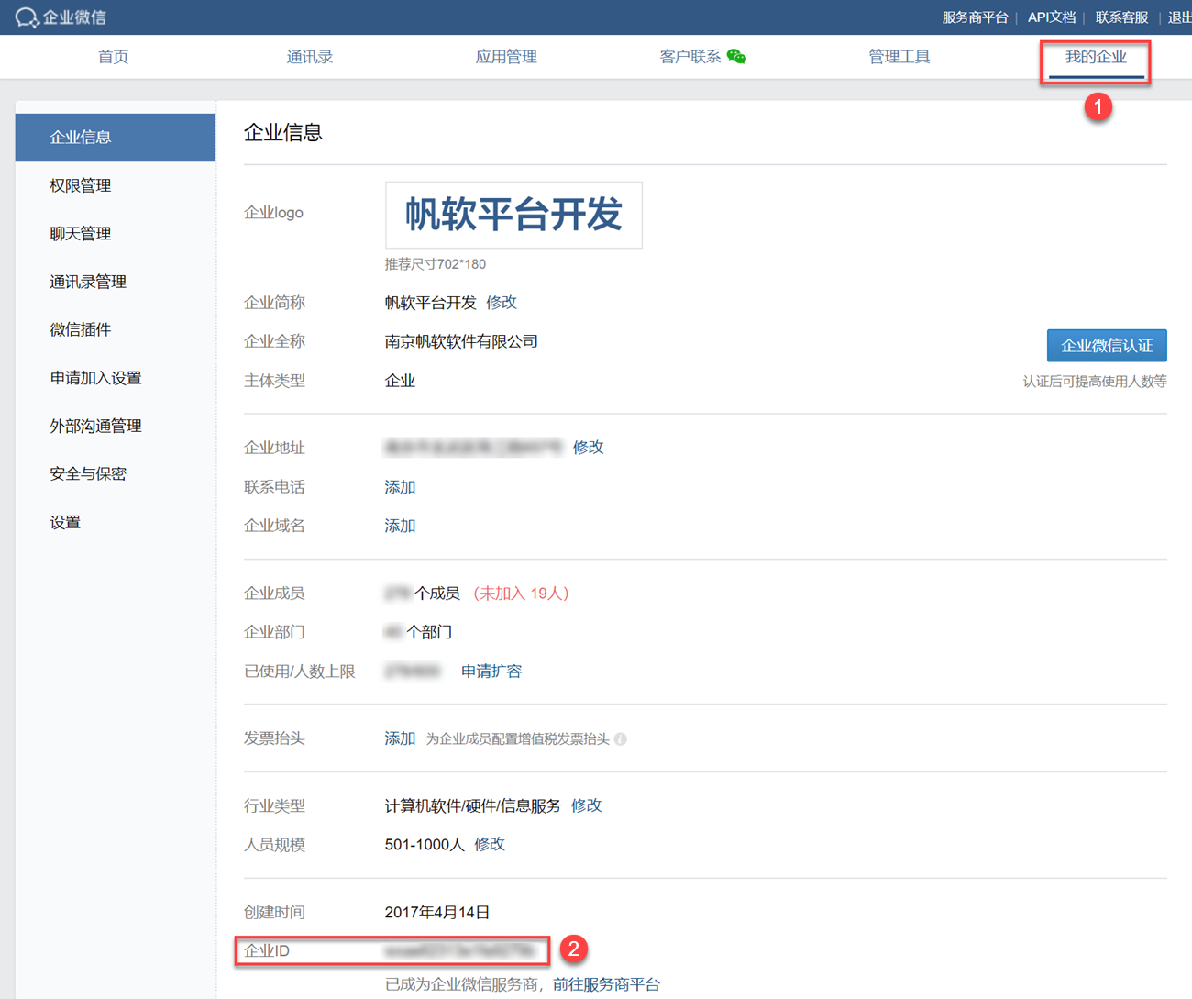
Task: Click the company name 南京帆软软件有限公司
Action: (461, 341)
